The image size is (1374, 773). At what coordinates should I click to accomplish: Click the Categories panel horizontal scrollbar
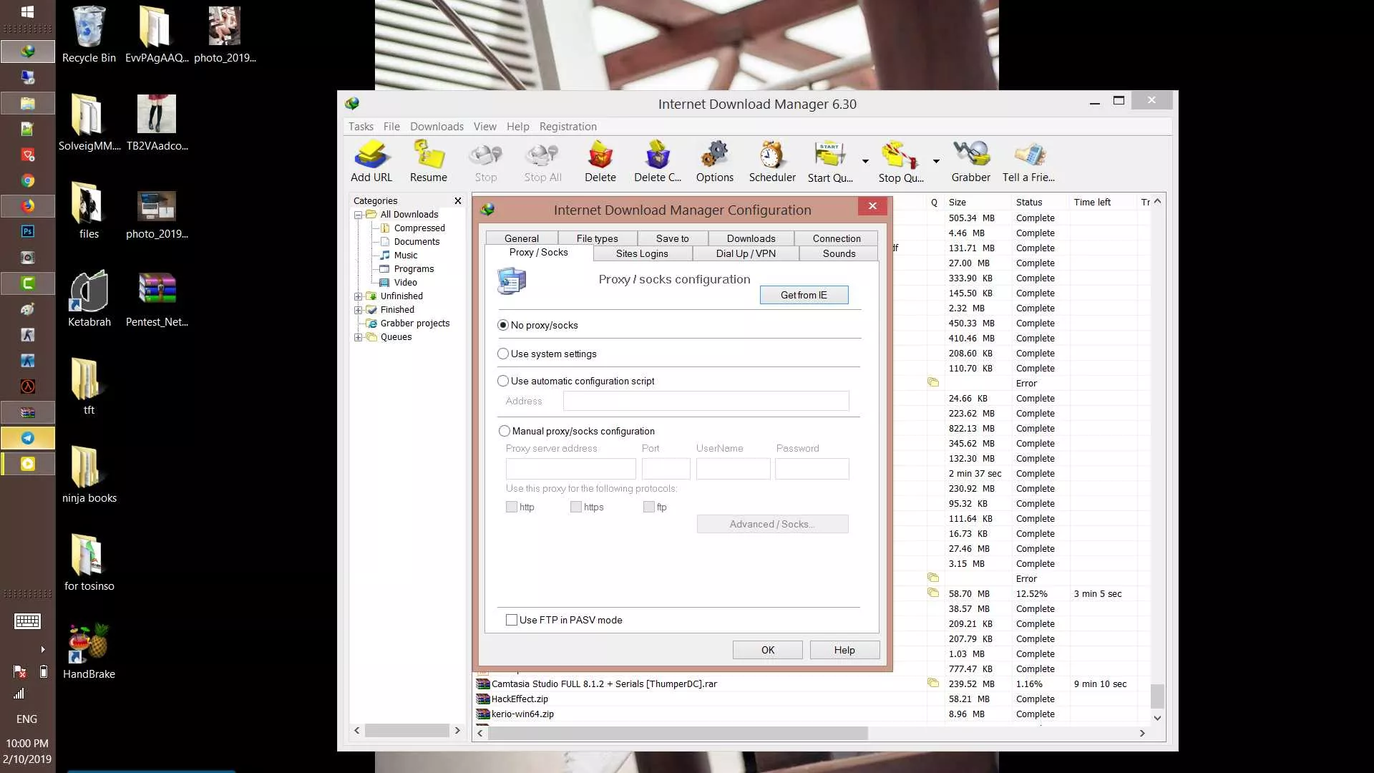tap(407, 730)
